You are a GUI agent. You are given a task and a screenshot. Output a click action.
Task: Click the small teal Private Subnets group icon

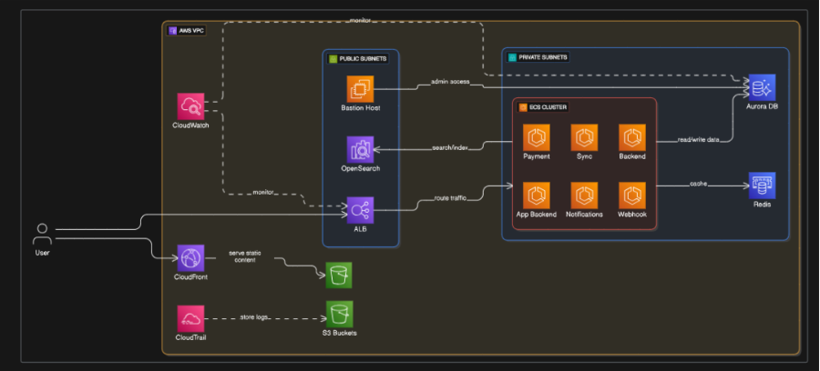[x=512, y=57]
